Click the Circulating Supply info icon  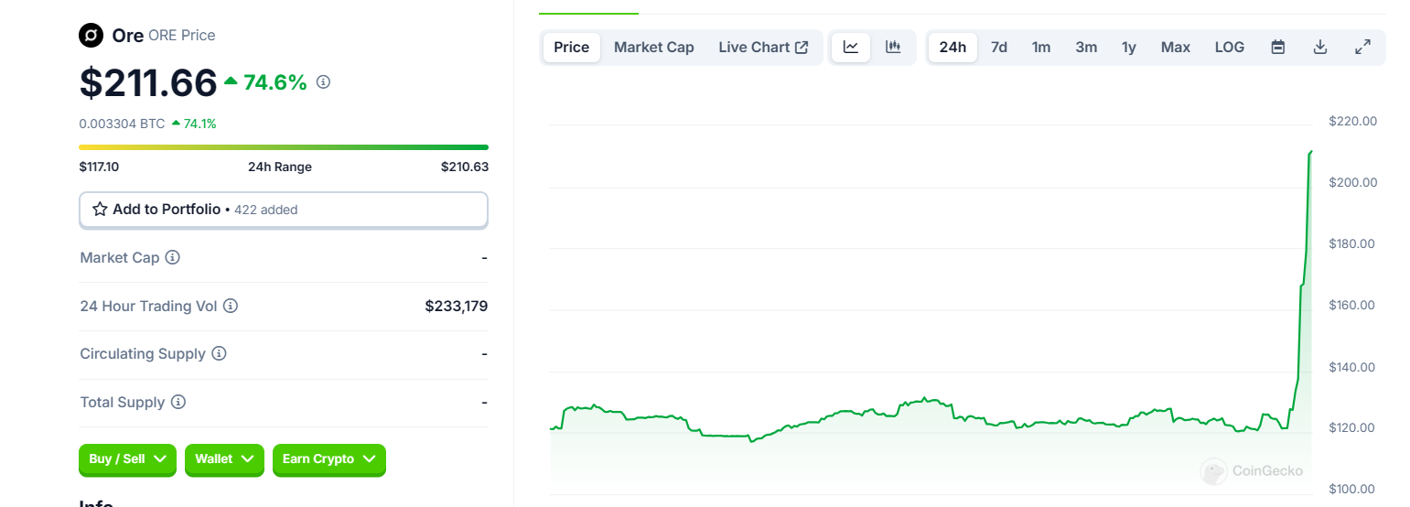click(219, 353)
